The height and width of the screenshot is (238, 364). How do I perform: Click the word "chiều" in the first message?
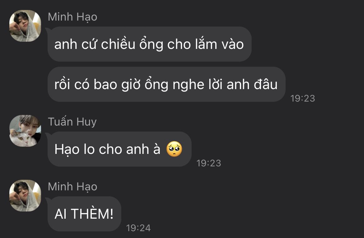point(118,44)
